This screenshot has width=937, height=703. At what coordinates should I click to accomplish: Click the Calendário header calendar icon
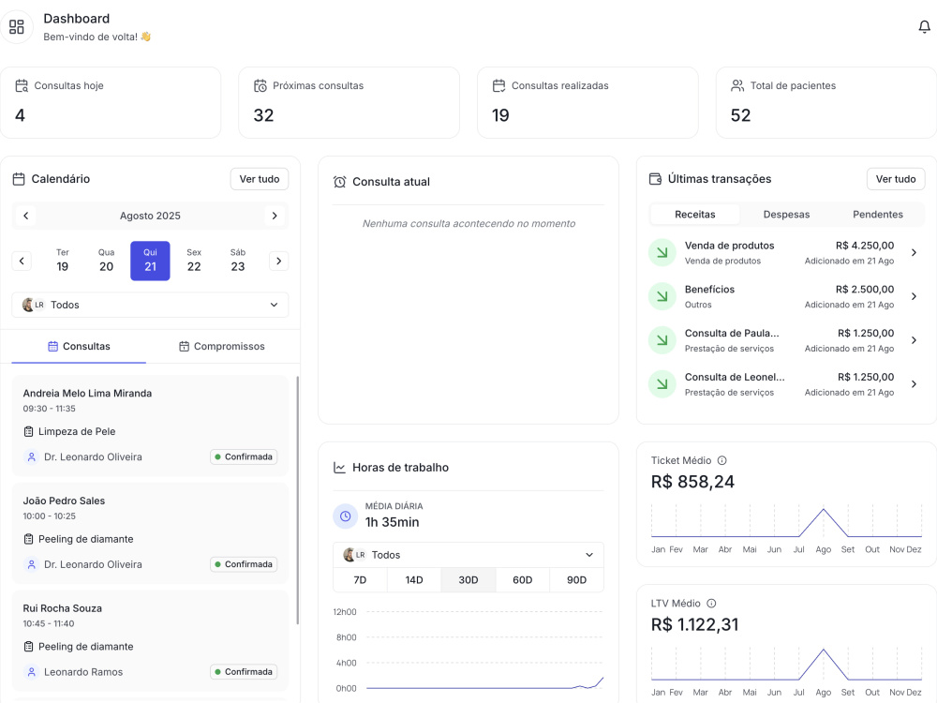coord(19,179)
